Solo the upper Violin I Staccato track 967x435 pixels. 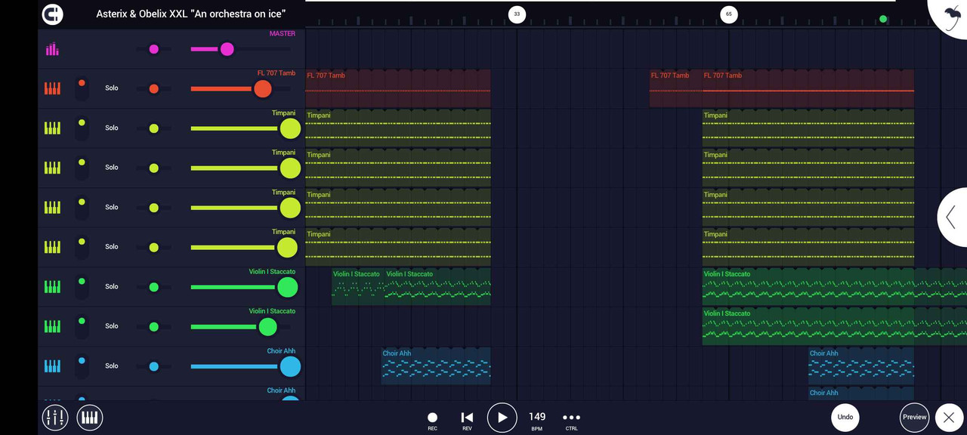112,286
